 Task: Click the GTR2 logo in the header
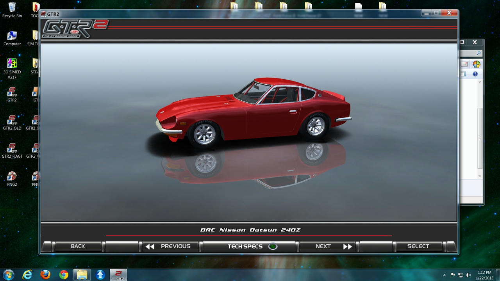point(75,29)
